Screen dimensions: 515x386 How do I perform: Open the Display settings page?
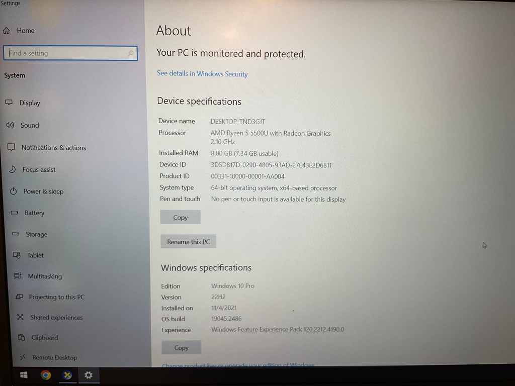[30, 103]
